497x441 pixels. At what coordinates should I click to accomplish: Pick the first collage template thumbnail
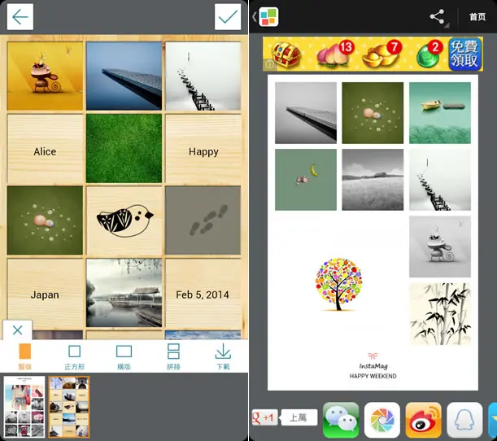24,407
